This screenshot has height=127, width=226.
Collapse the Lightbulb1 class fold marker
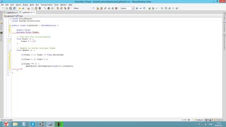10,25
